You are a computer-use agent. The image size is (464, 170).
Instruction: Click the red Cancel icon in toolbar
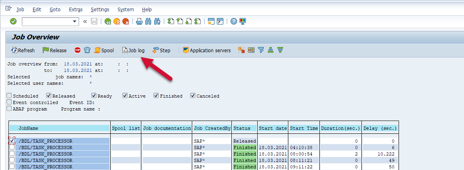126,21
